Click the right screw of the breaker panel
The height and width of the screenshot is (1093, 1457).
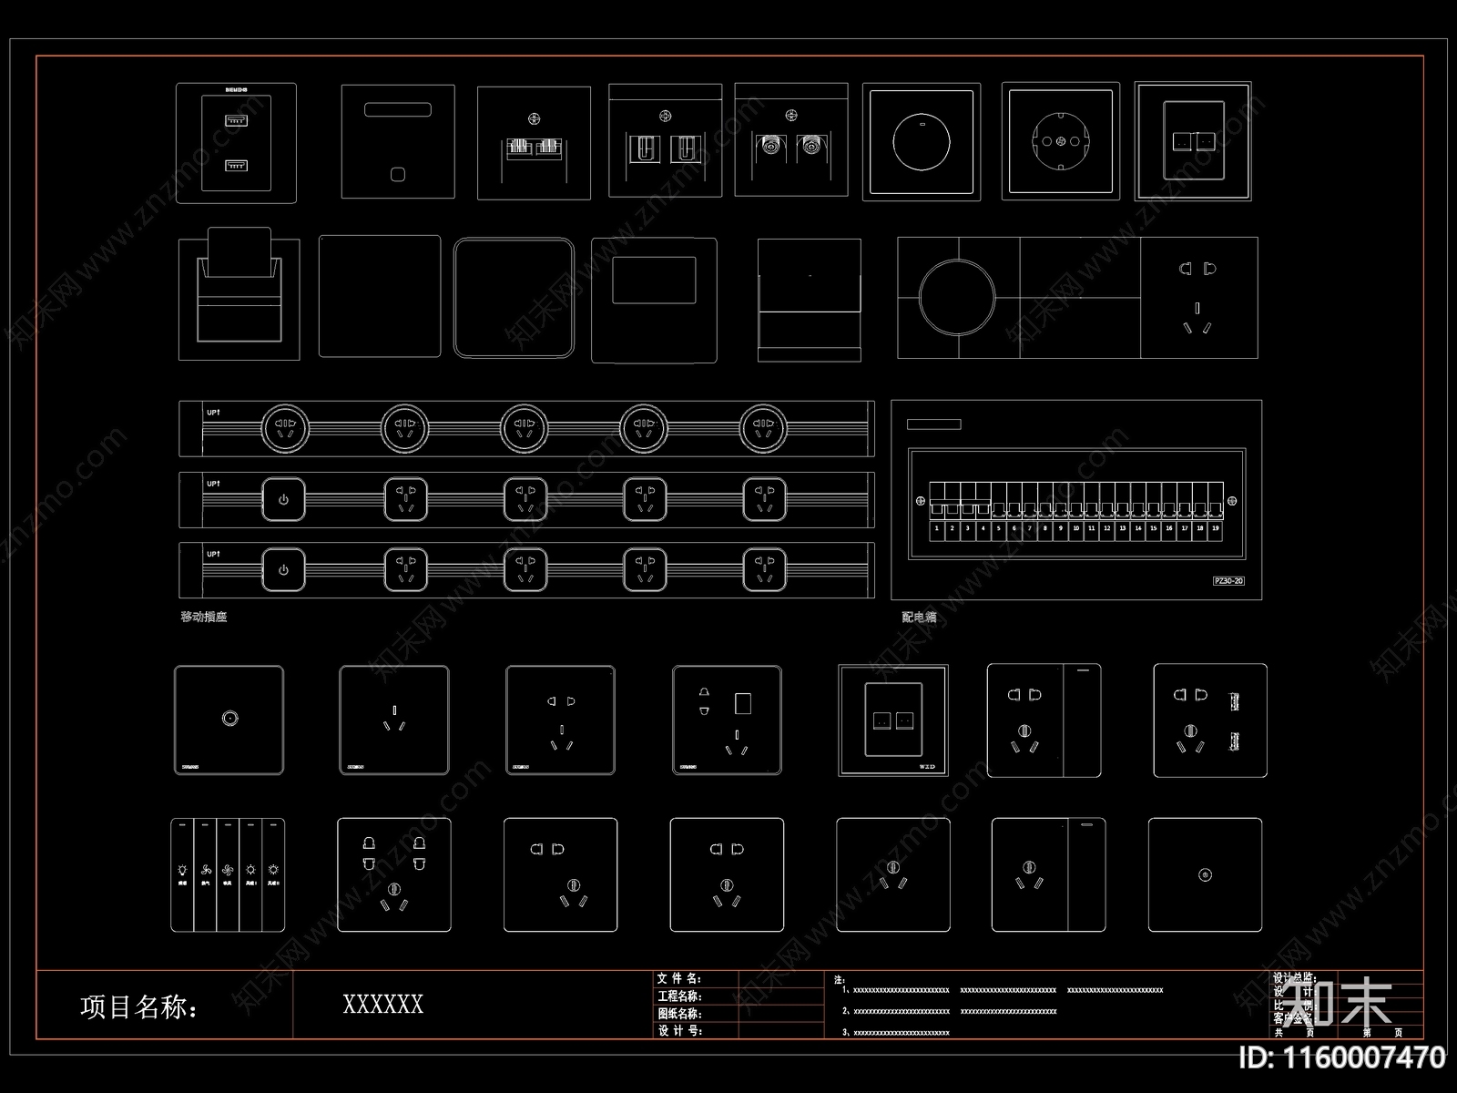1232,501
